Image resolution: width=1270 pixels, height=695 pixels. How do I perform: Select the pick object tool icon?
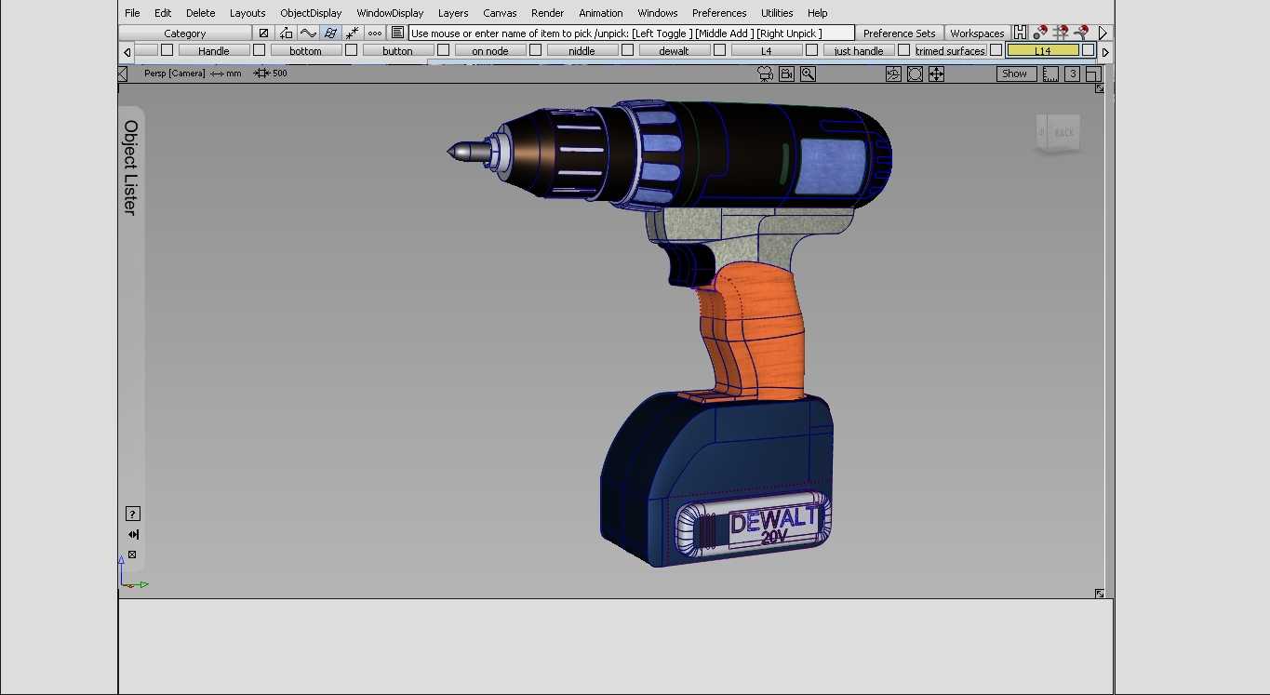[x=286, y=33]
